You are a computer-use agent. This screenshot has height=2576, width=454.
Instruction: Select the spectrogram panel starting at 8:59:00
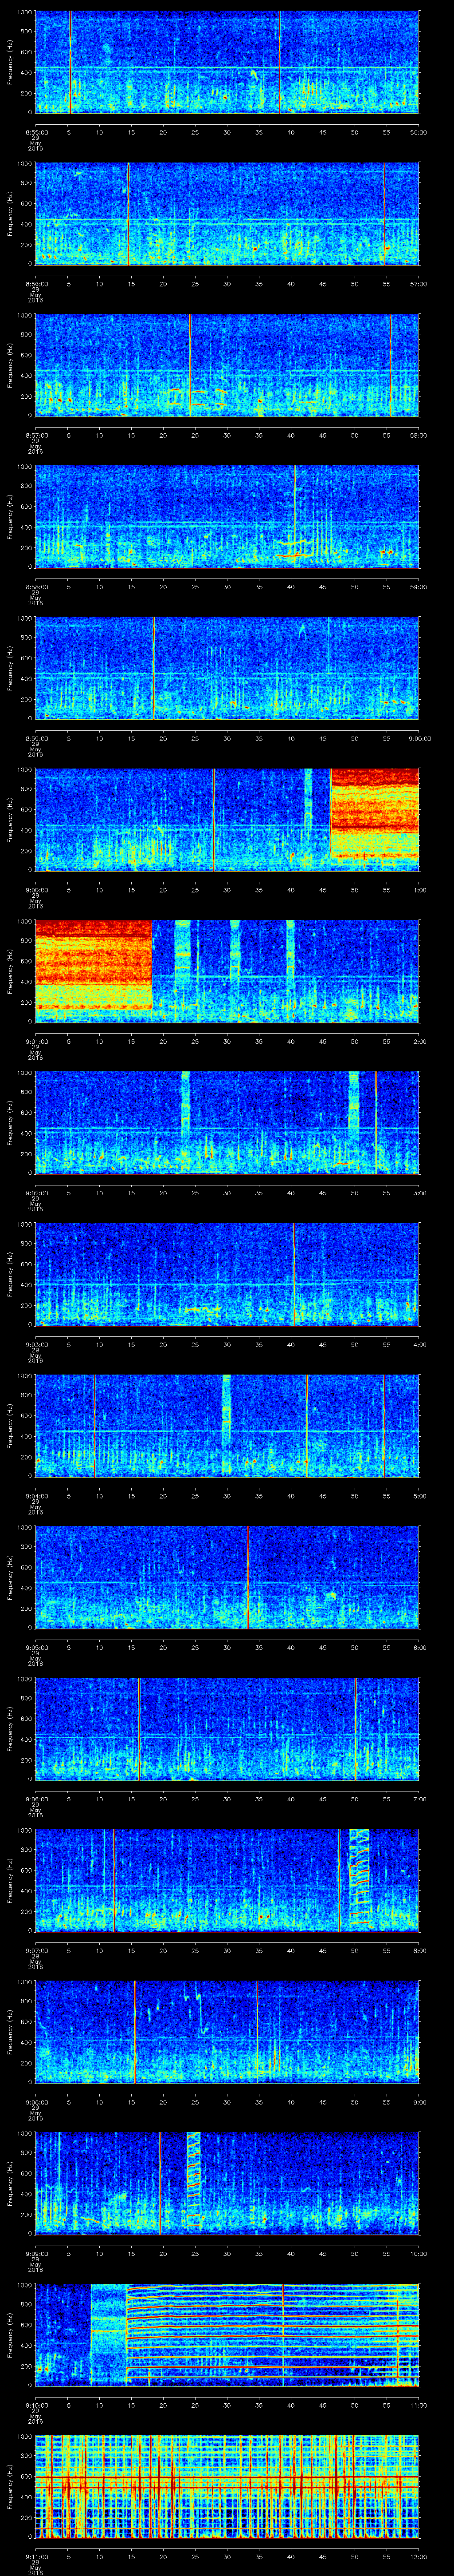pyautogui.click(x=227, y=668)
